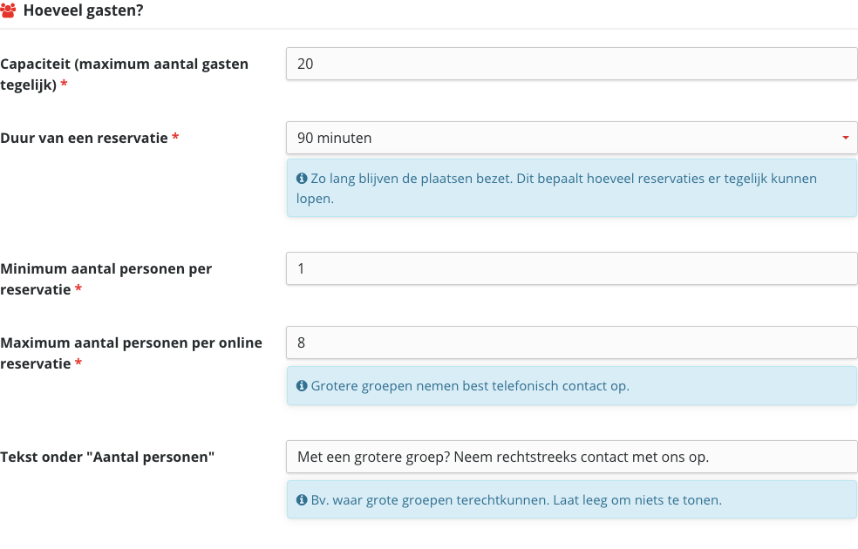Click the Hoeveel gasten? heading
The height and width of the screenshot is (549, 858).
[x=83, y=10]
